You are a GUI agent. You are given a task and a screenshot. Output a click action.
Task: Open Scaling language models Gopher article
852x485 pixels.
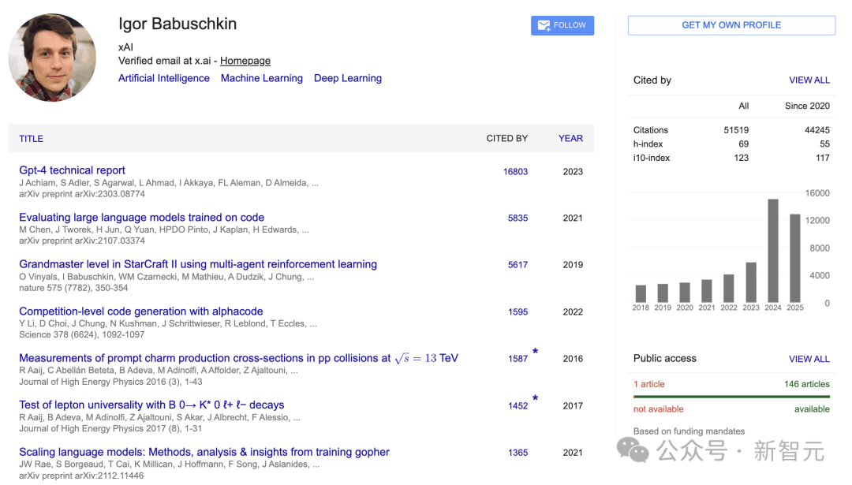[x=204, y=452]
